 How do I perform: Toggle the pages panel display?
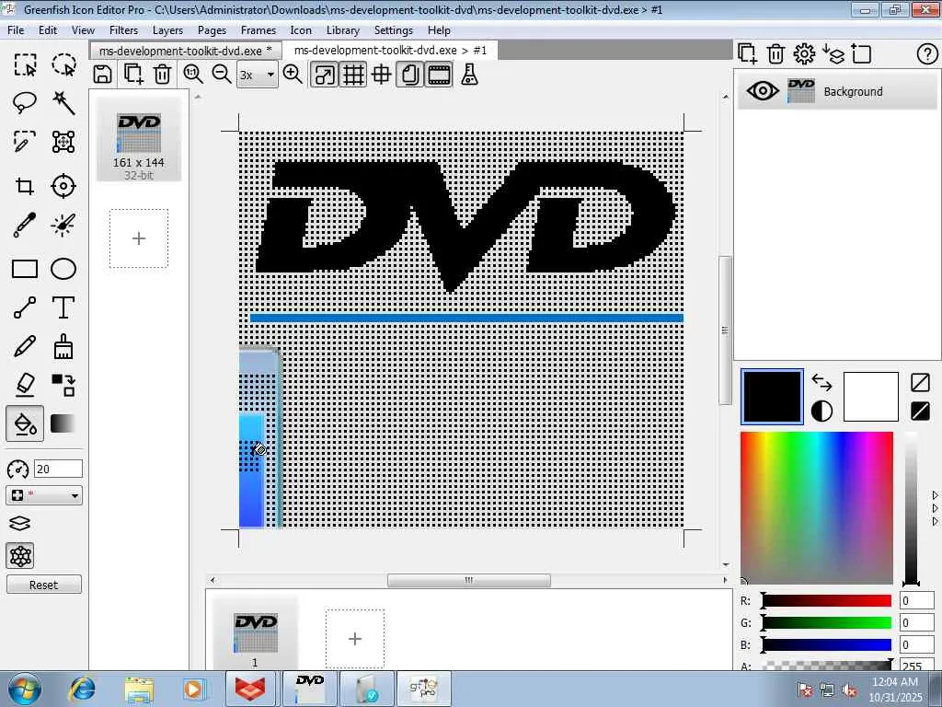pyautogui.click(x=409, y=75)
